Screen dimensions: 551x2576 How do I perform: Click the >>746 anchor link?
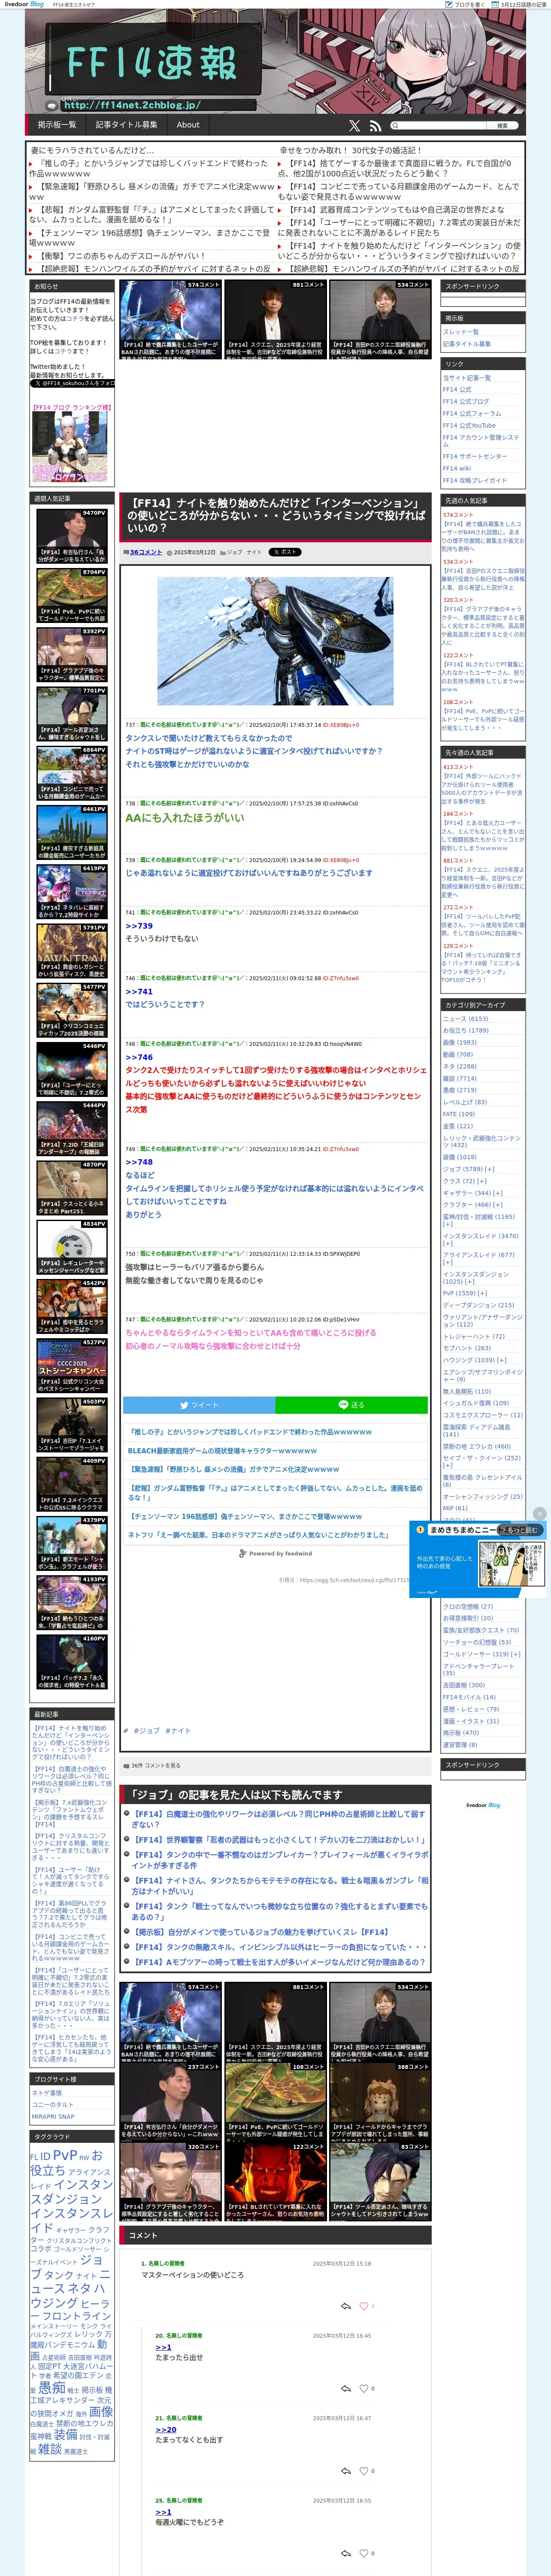pyautogui.click(x=139, y=1057)
